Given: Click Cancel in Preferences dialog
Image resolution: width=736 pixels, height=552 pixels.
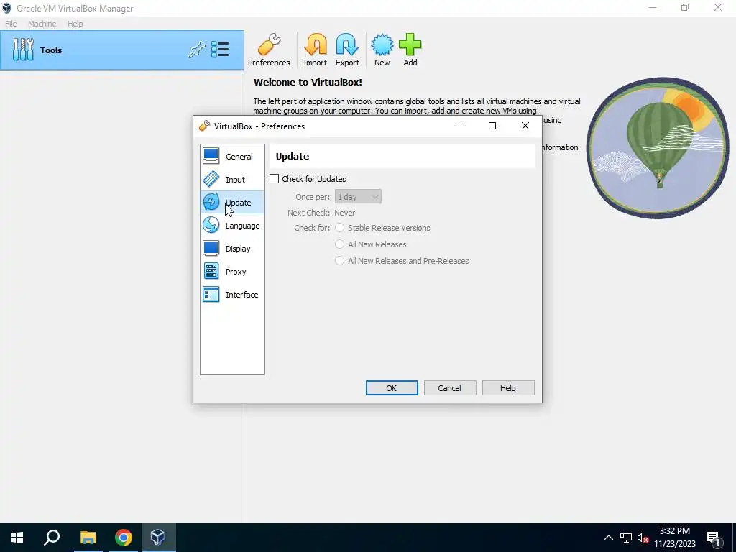Looking at the screenshot, I should (450, 387).
